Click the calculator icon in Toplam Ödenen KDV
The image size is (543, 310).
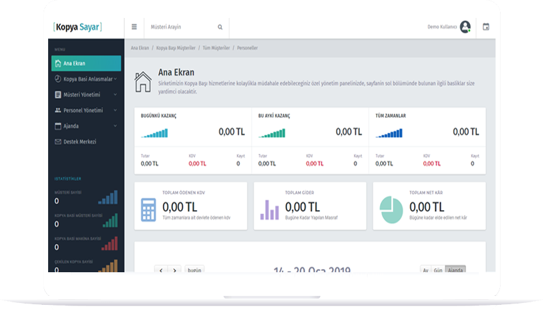coord(148,209)
